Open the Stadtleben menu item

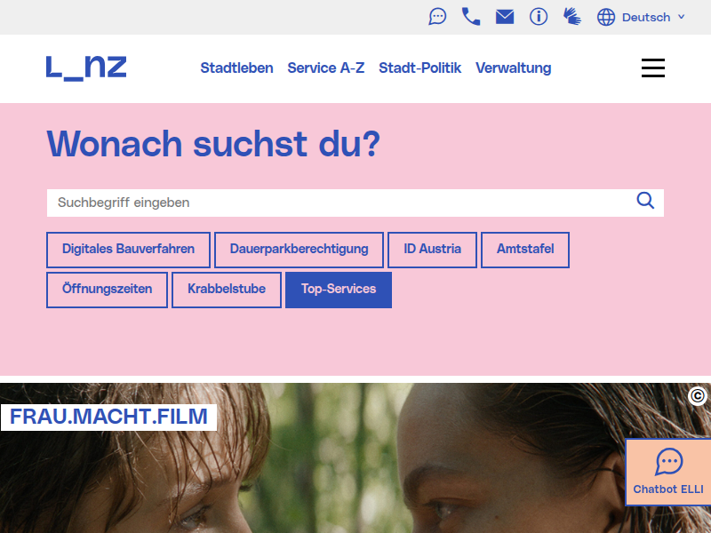(x=236, y=68)
